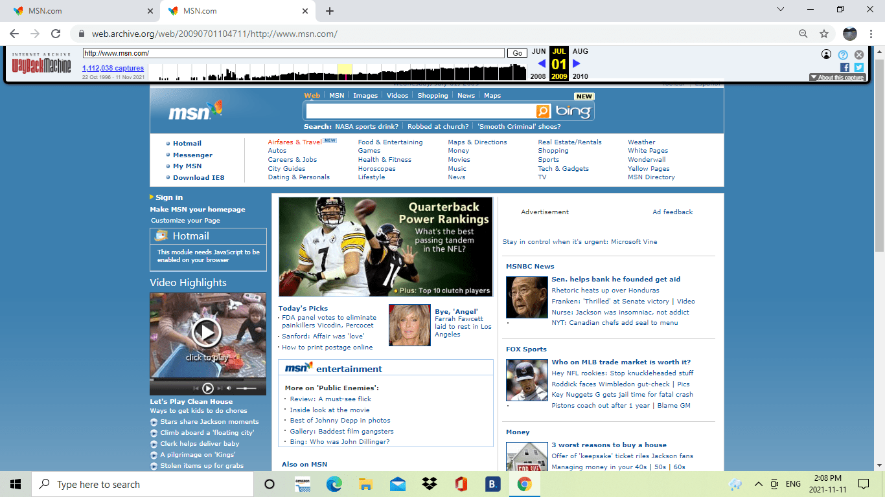Click Wayback Machine logo
This screenshot has height=497, width=885.
click(x=41, y=64)
